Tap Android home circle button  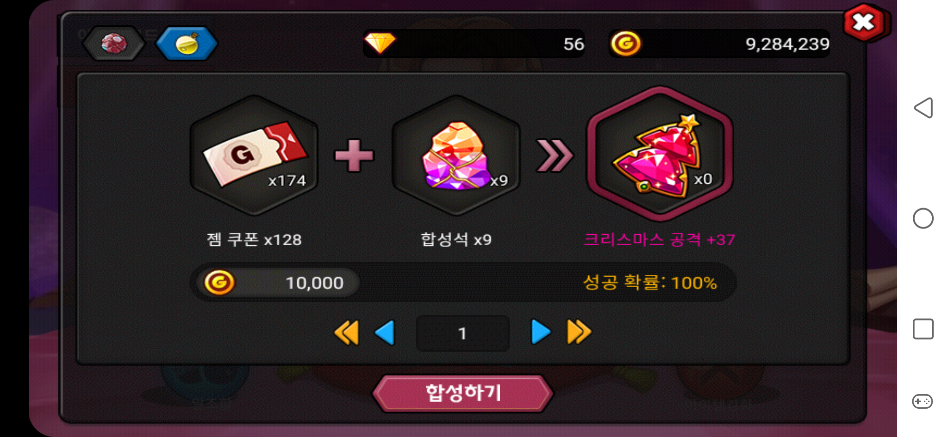click(x=923, y=218)
